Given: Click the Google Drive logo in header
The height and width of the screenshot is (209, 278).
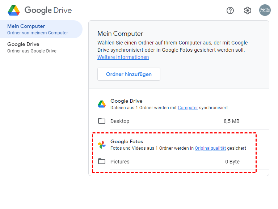Looking at the screenshot, I should point(14,10).
